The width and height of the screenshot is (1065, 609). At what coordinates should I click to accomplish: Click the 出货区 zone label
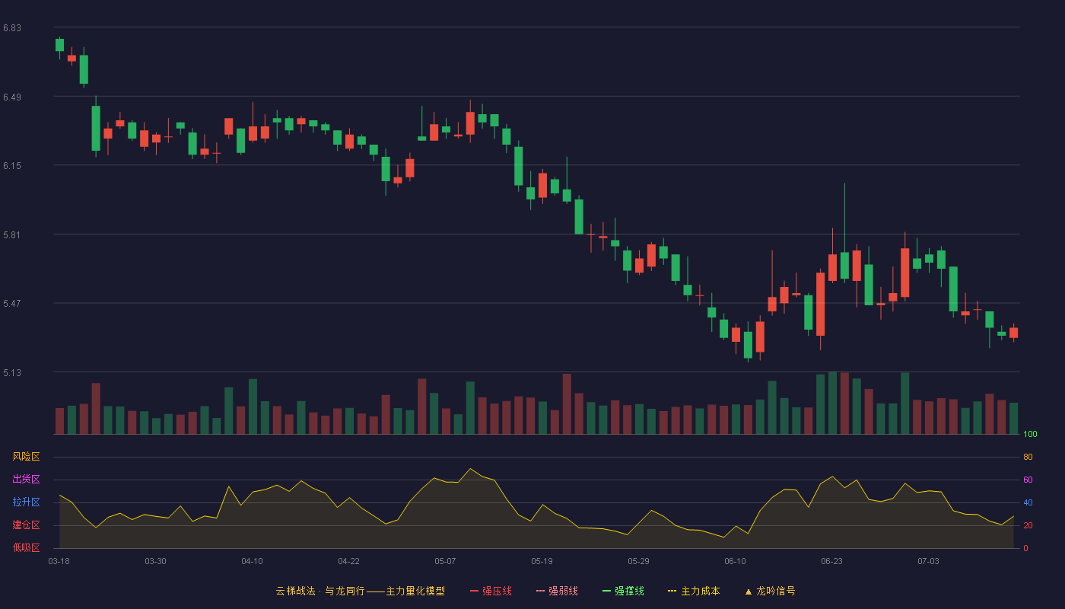coord(26,480)
